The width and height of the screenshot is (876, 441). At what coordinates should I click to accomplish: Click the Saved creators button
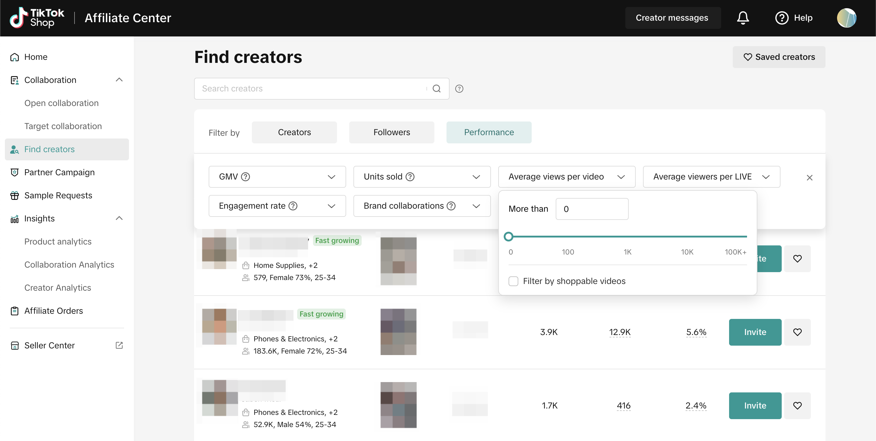(x=779, y=57)
